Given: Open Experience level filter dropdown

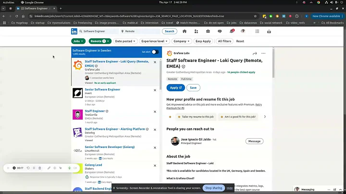Looking at the screenshot, I should (x=154, y=41).
